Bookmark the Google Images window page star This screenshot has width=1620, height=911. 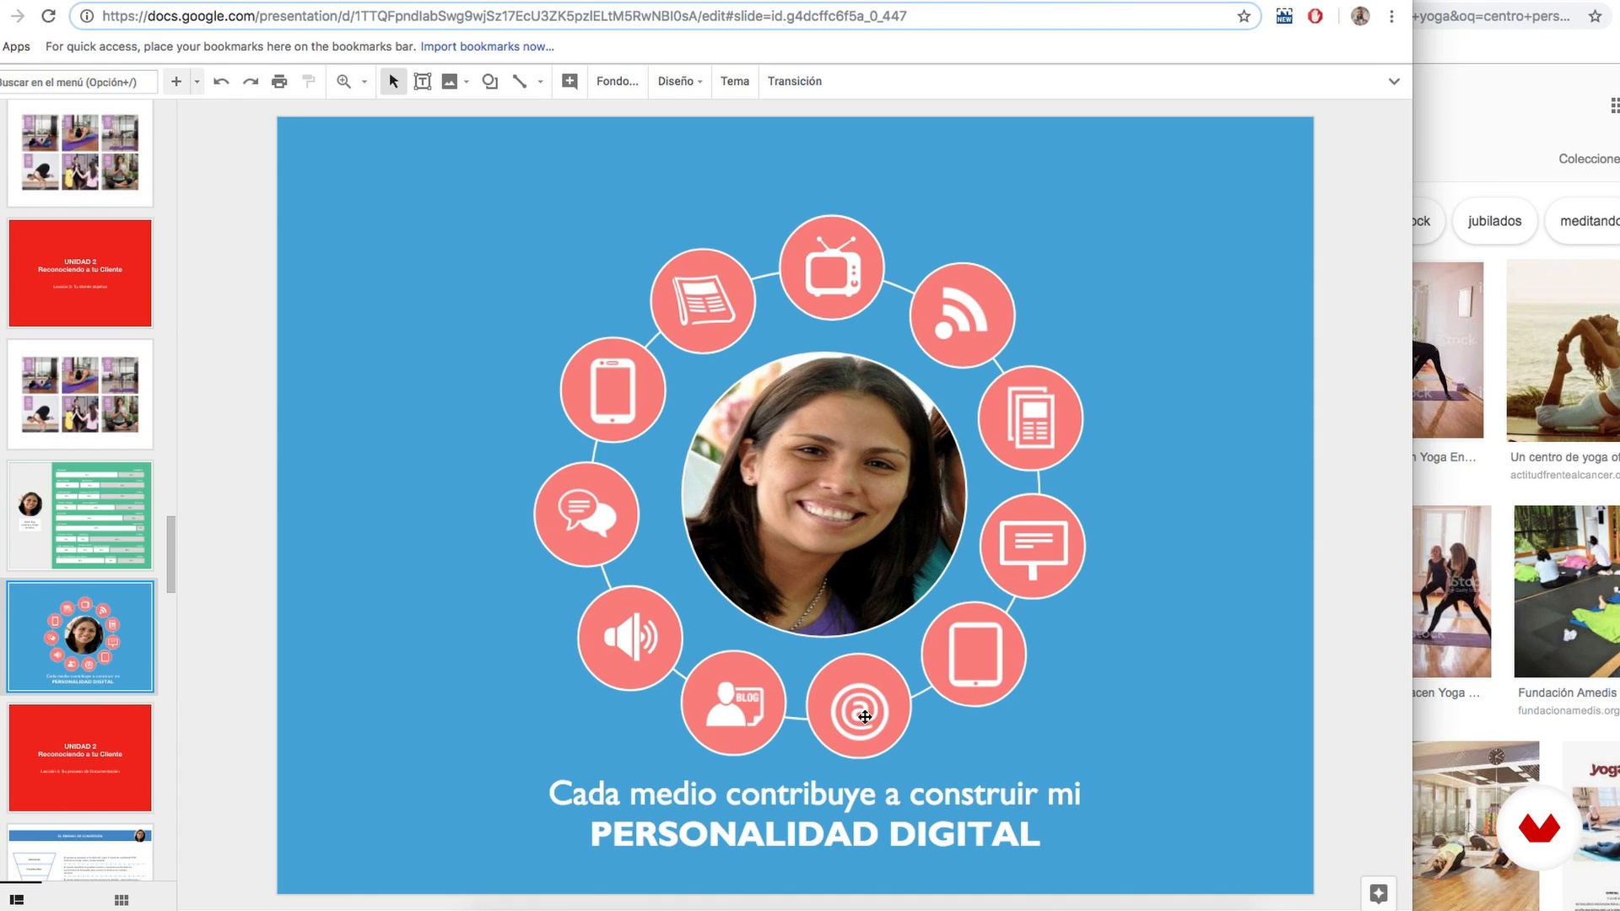tap(1595, 16)
